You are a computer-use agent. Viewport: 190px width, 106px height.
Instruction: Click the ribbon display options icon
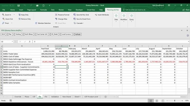(x=169, y=5)
